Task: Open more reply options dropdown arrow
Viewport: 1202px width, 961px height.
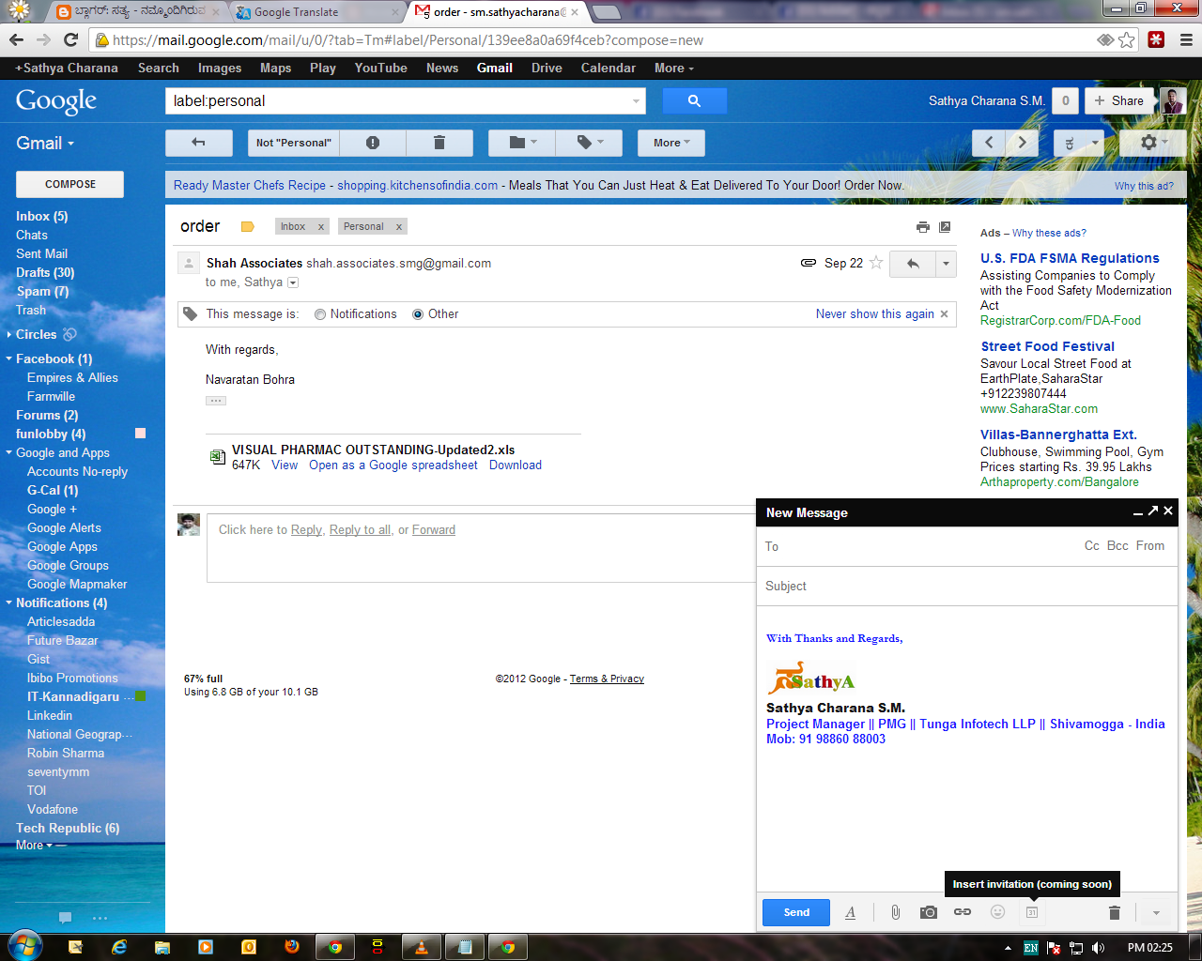Action: pos(946,264)
